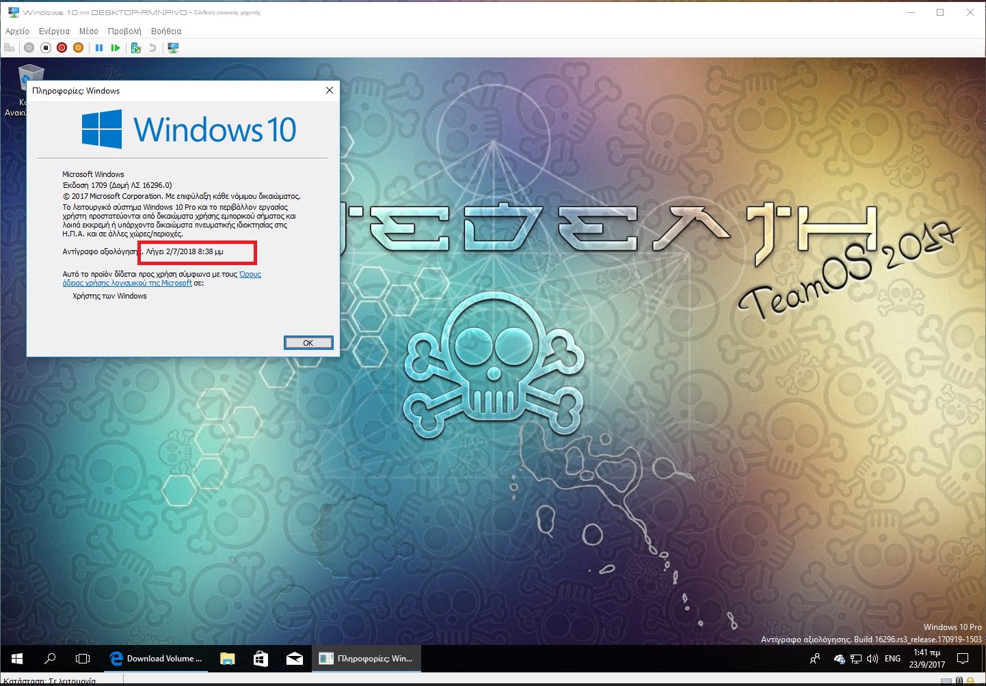Screen dimensions: 986x686
Task: Switch input language via ENG indicator
Action: 892,659
